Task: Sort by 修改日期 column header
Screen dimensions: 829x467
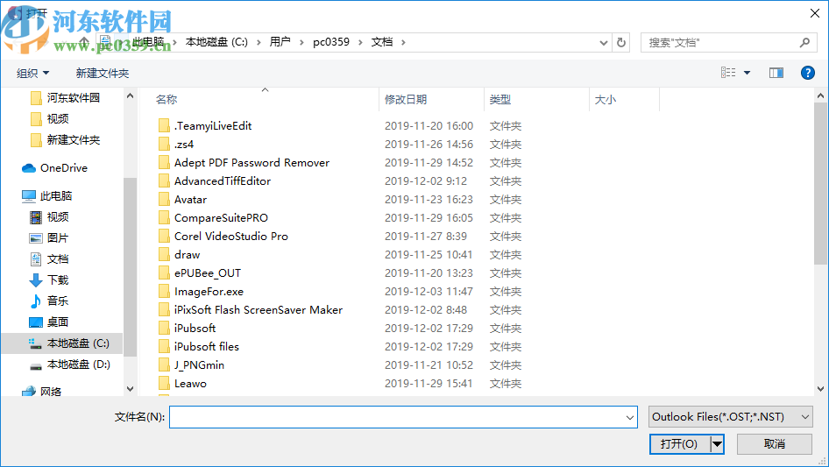Action: [406, 99]
